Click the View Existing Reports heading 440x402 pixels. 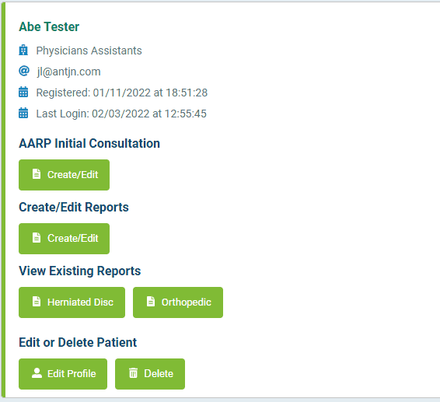pos(80,271)
